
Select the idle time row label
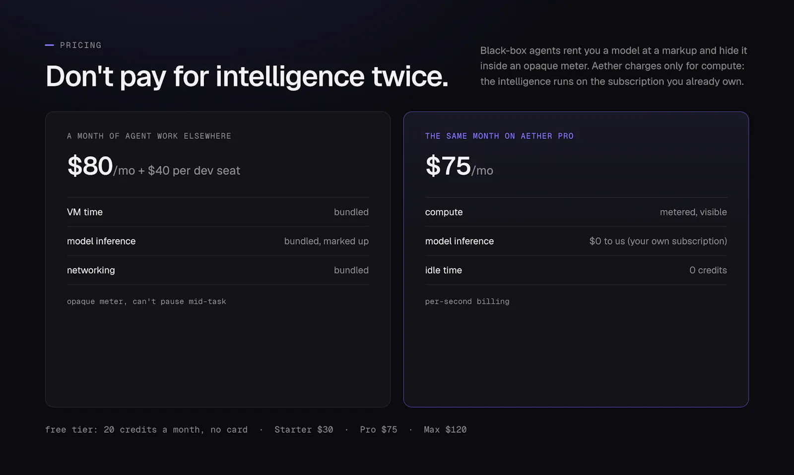coord(443,271)
